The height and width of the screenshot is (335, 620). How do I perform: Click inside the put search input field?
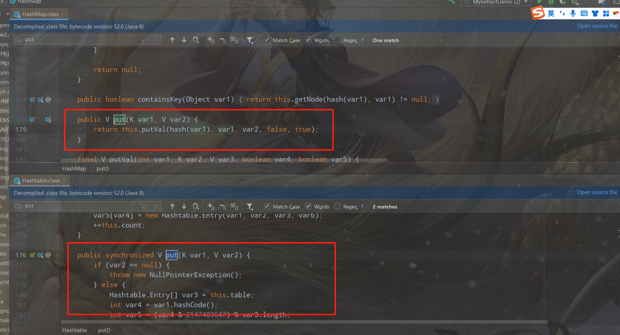(73, 39)
